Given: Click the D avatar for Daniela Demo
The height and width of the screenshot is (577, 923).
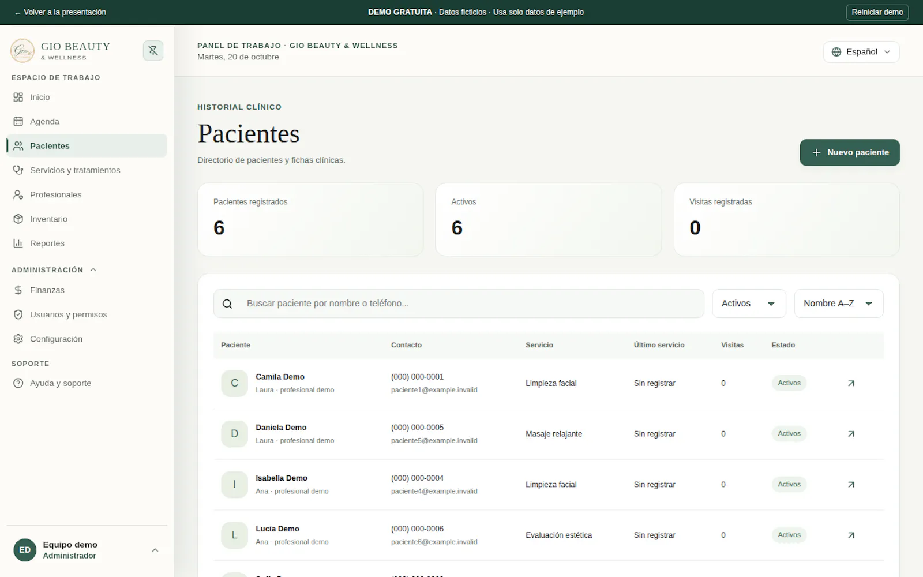Looking at the screenshot, I should click(x=235, y=434).
